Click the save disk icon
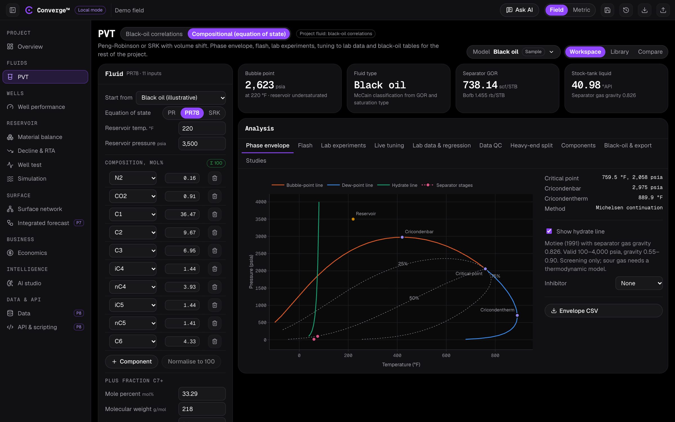This screenshot has height=422, width=675. (607, 10)
